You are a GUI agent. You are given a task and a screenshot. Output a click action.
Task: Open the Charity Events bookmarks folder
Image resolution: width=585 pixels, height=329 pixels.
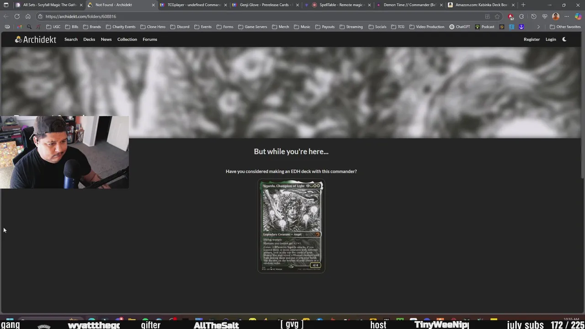click(x=120, y=27)
